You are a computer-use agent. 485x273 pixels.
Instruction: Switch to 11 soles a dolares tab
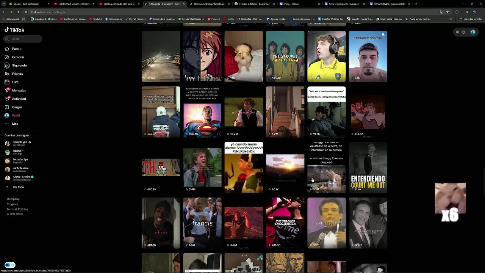click(x=254, y=4)
